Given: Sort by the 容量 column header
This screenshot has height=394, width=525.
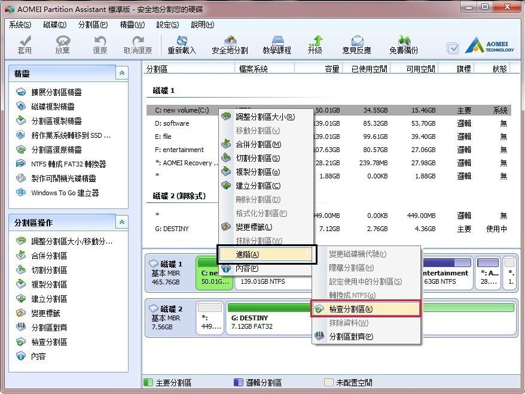Looking at the screenshot, I should tap(319, 69).
